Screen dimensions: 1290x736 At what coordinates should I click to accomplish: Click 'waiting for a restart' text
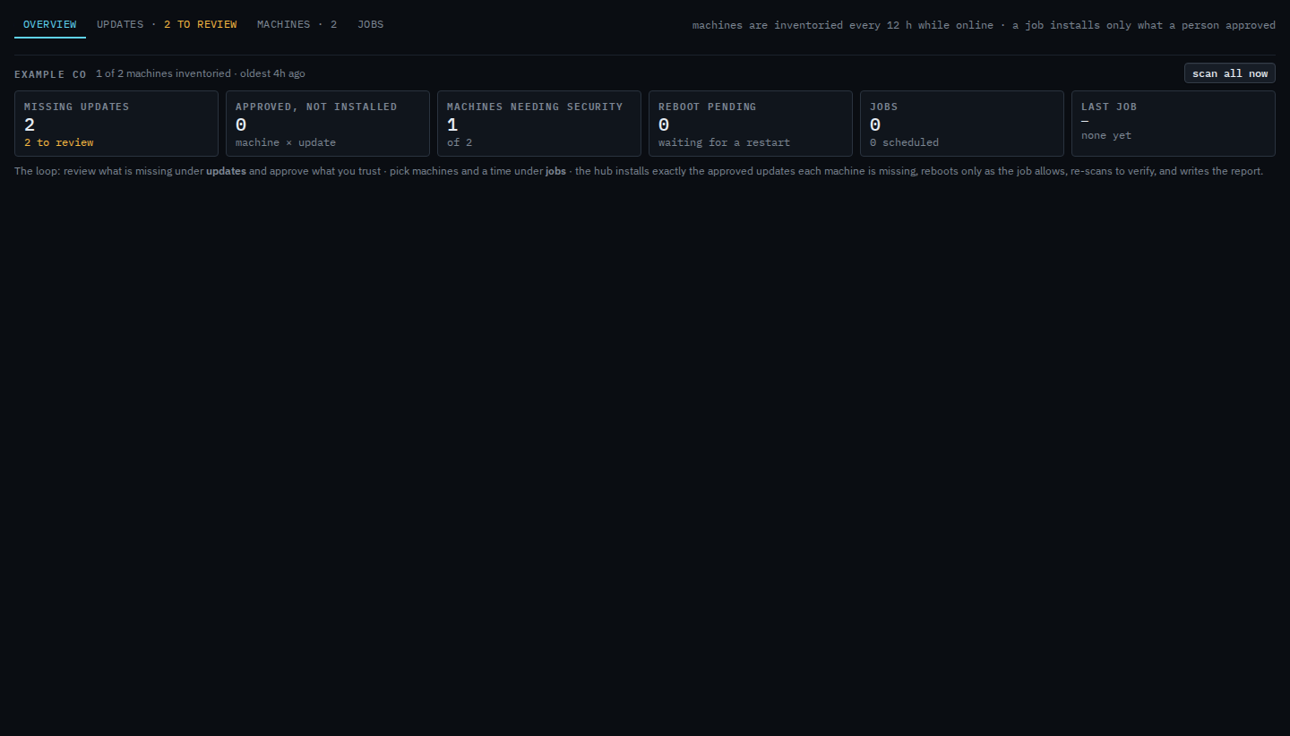[x=724, y=142]
